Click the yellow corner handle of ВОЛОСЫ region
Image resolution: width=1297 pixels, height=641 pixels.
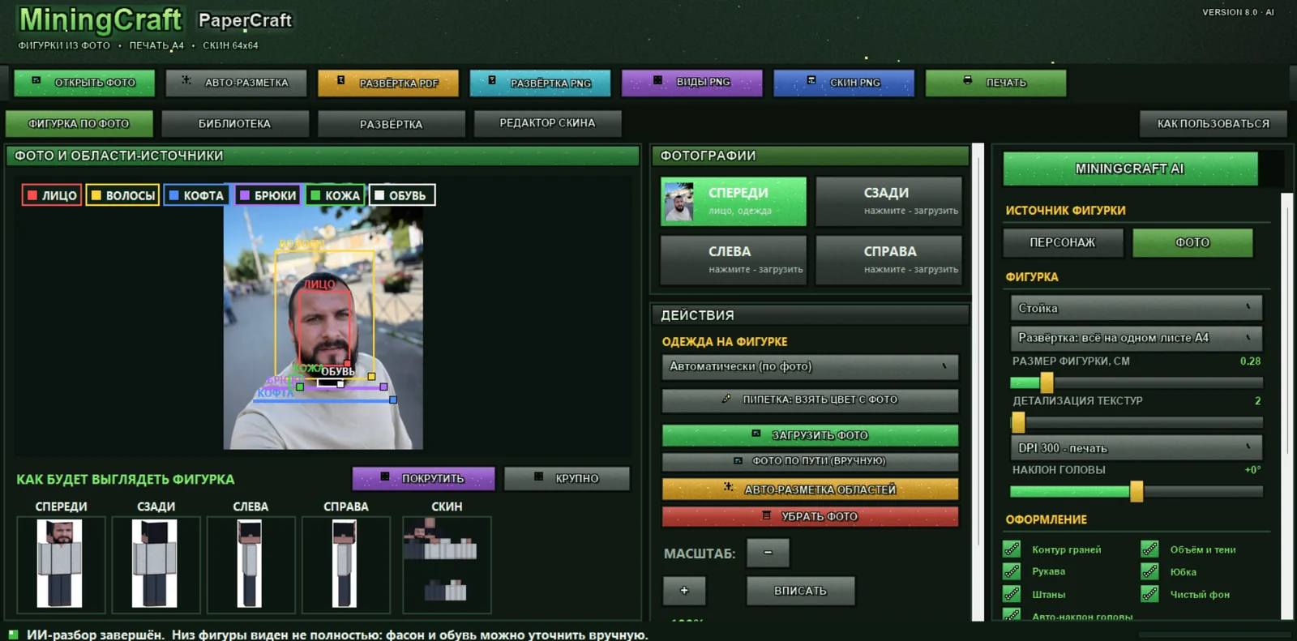click(371, 376)
